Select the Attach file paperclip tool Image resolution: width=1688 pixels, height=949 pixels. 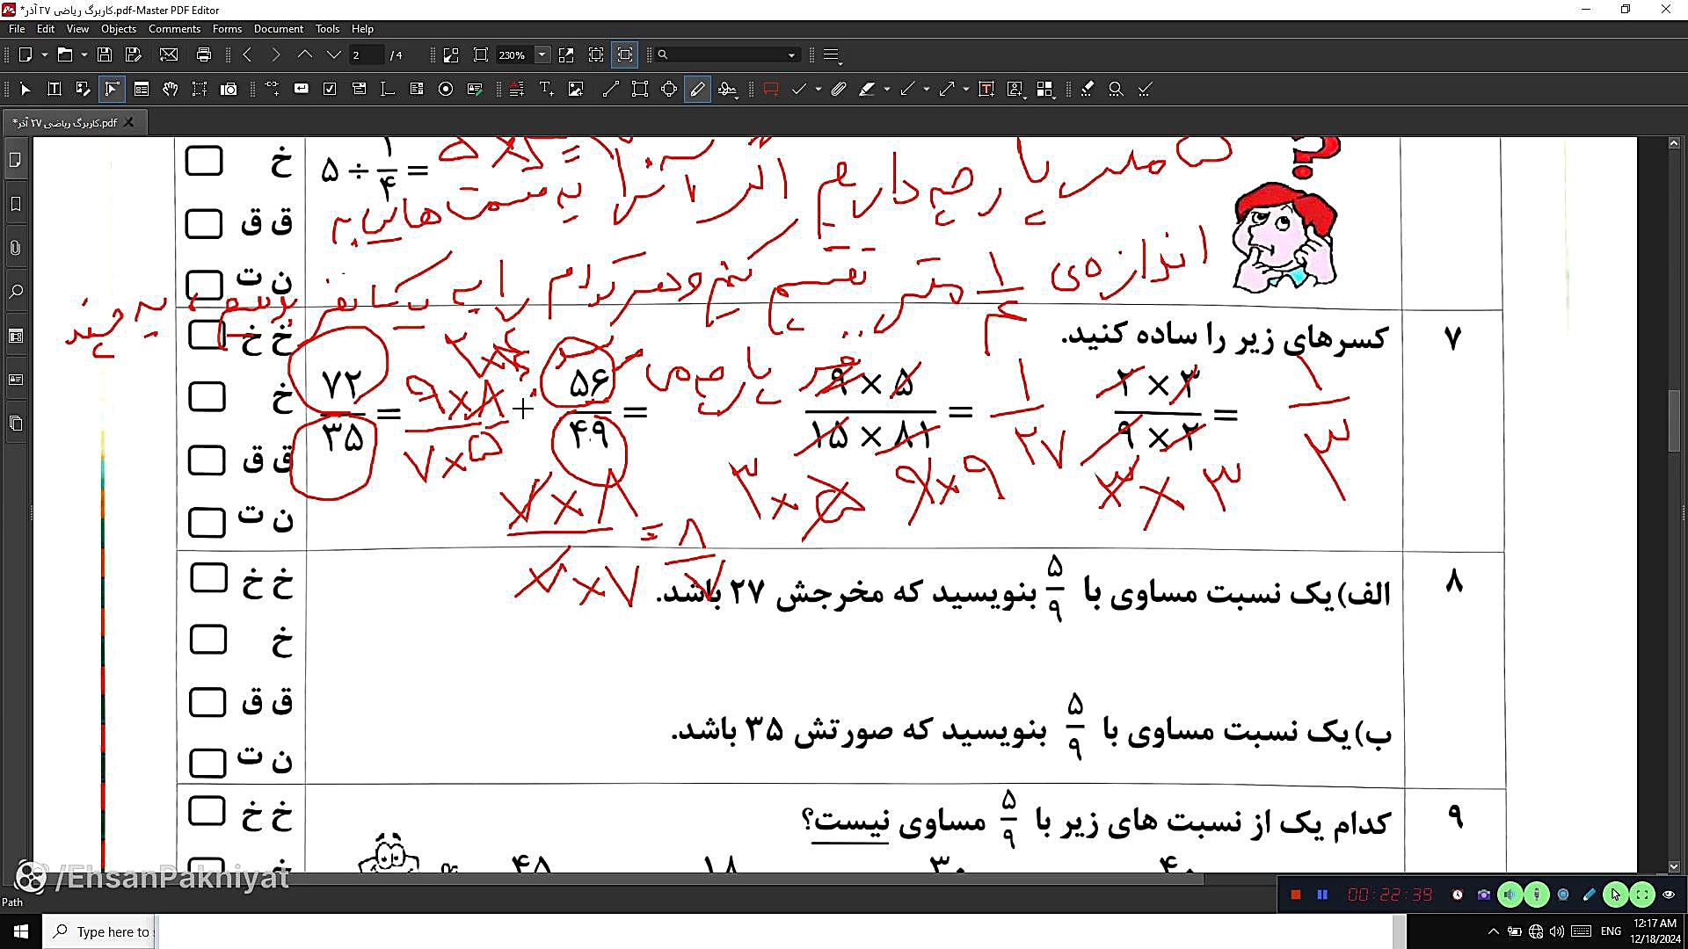click(x=838, y=89)
